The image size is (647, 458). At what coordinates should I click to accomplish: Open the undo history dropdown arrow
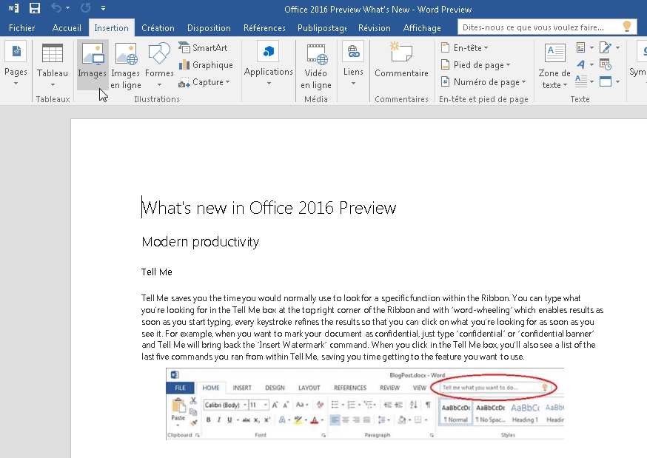coord(67,8)
